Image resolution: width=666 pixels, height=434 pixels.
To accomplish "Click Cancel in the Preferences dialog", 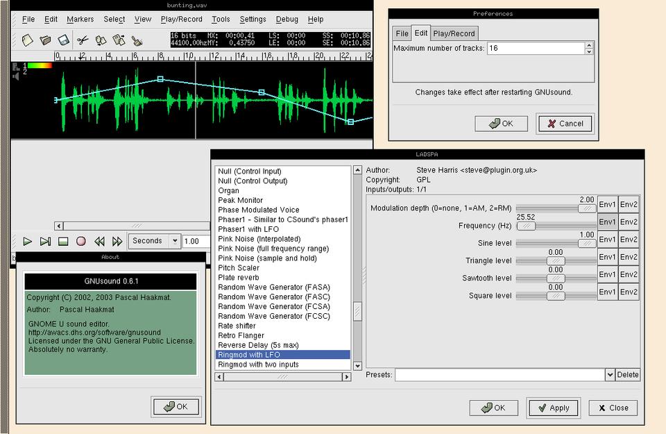I will pyautogui.click(x=565, y=124).
